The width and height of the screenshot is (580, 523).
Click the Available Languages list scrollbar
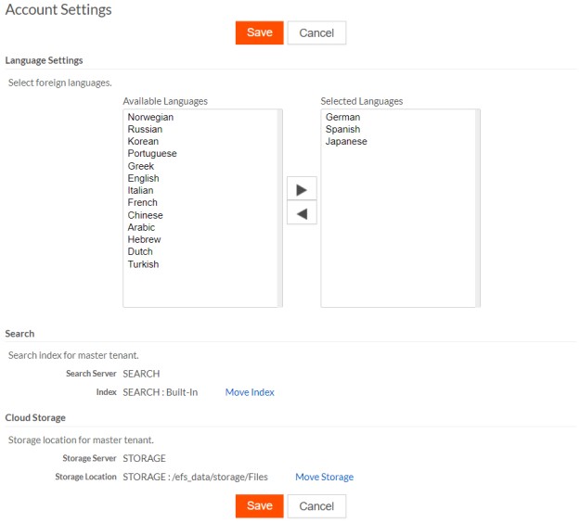pyautogui.click(x=279, y=208)
